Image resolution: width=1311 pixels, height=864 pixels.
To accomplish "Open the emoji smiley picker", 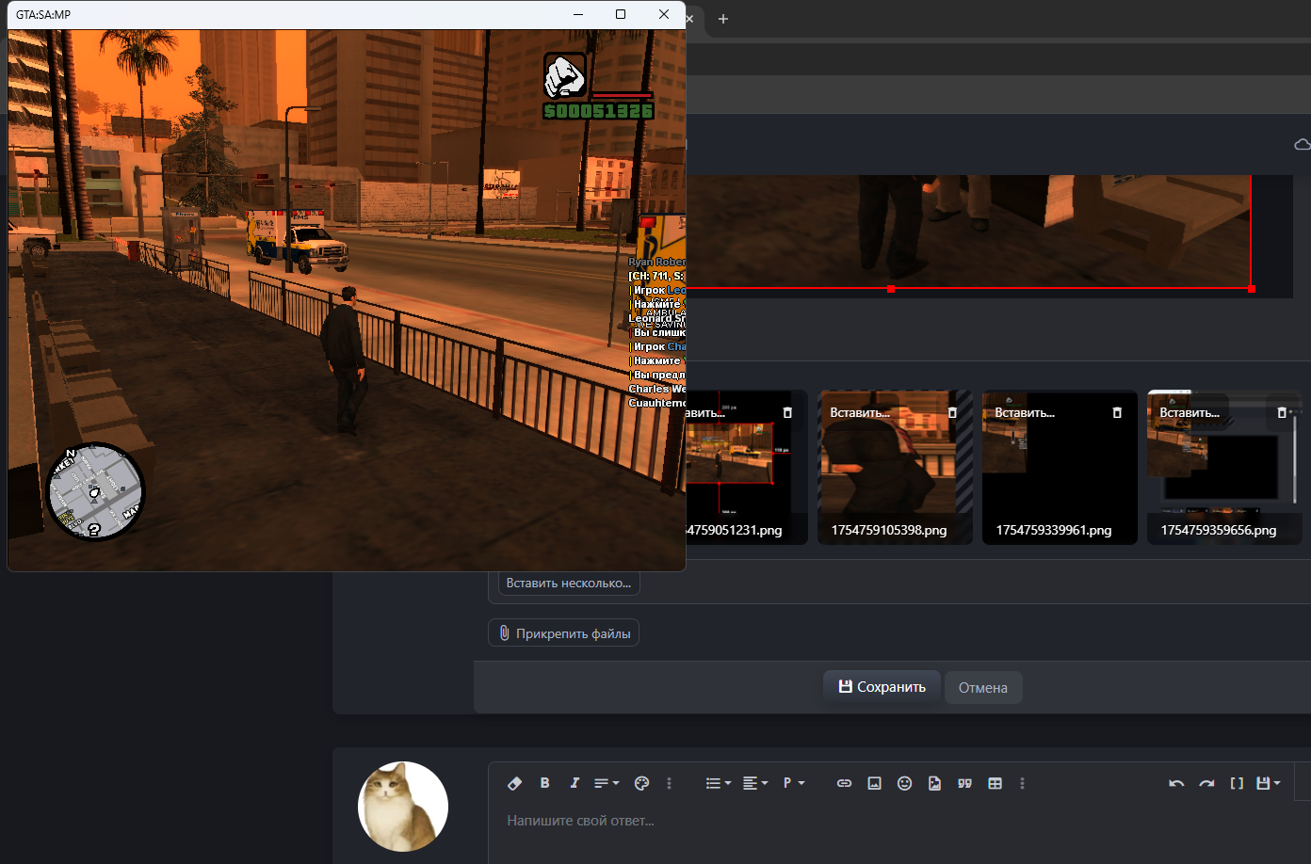I will [904, 783].
